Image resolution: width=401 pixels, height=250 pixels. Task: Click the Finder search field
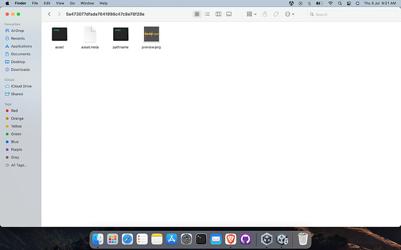(352, 15)
